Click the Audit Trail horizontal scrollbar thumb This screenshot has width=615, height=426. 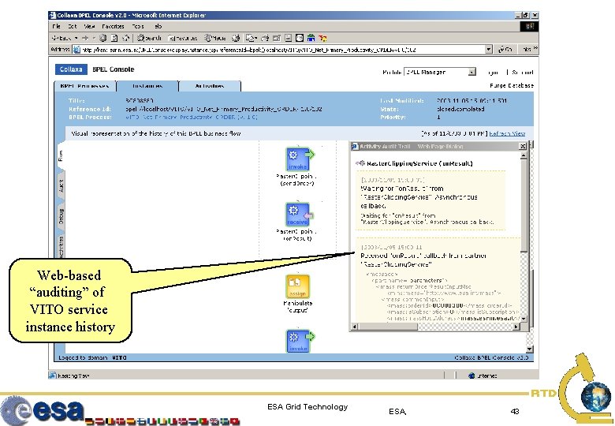[x=388, y=327]
